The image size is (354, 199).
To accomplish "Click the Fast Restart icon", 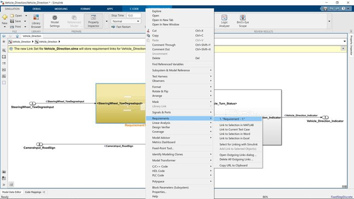I will tap(113, 27).
